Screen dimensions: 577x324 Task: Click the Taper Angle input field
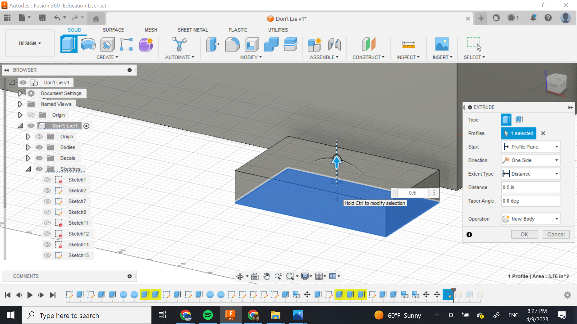coord(530,201)
